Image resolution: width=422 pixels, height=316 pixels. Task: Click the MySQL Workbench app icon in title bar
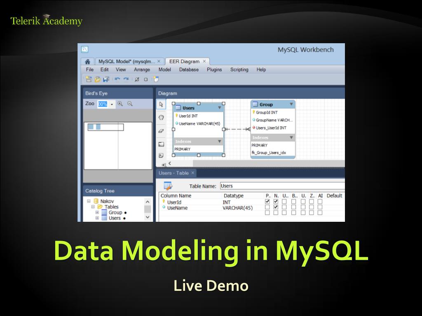click(85, 49)
